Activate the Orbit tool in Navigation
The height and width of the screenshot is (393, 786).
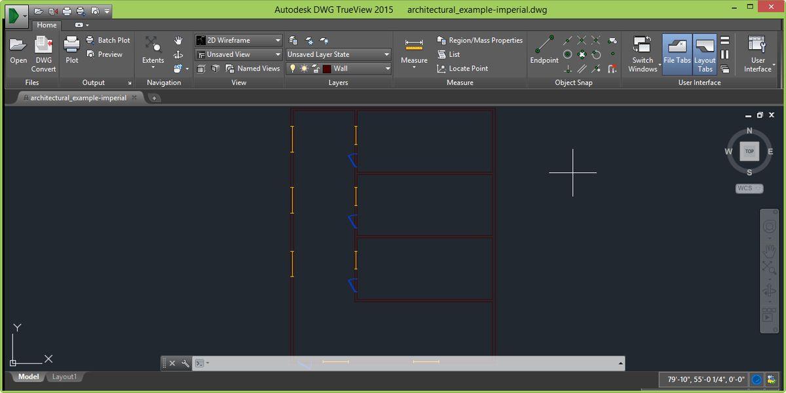(x=178, y=54)
